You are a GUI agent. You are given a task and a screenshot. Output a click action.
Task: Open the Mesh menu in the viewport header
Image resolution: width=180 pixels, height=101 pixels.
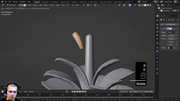click(46, 5)
